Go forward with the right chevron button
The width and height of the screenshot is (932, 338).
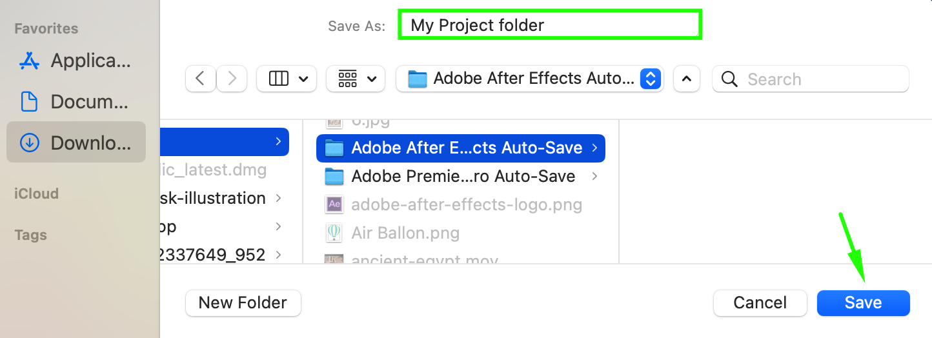[x=232, y=79]
